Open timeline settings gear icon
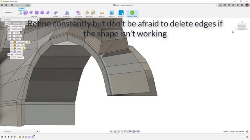 pos(247,136)
